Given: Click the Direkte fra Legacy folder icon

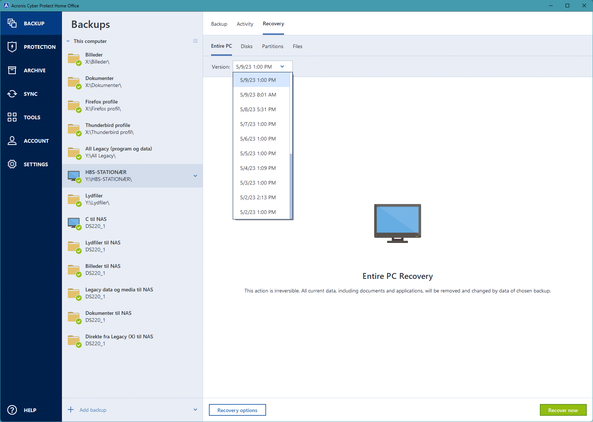Looking at the screenshot, I should click(x=74, y=341).
